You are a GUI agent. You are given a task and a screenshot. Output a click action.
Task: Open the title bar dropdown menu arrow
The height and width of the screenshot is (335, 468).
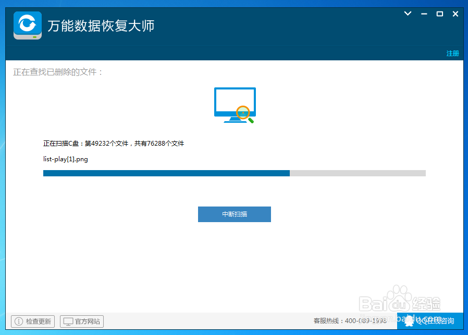(x=408, y=14)
